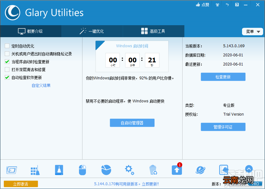Open the trash bin uninstall manager icon
Viewport: 265px width, 189px height.
click(x=153, y=170)
